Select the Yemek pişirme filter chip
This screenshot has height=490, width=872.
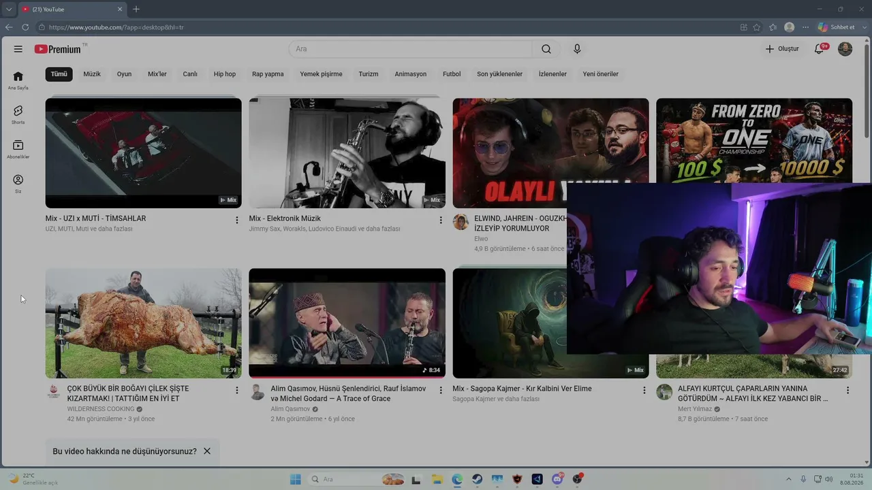click(x=321, y=74)
